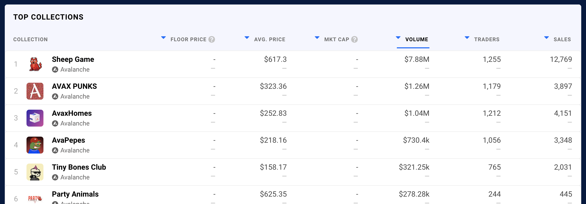
Task: Click the AVAX PUNKS red logo thumbnail
Action: pos(35,91)
